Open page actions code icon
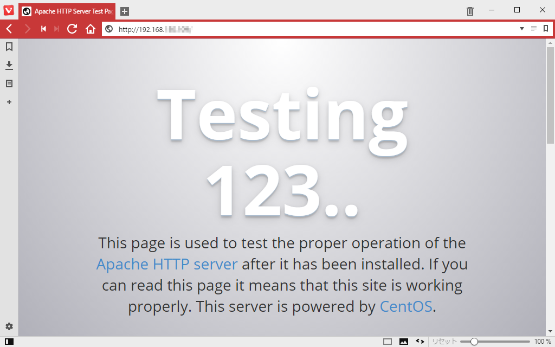This screenshot has height=347, width=555. pyautogui.click(x=420, y=342)
